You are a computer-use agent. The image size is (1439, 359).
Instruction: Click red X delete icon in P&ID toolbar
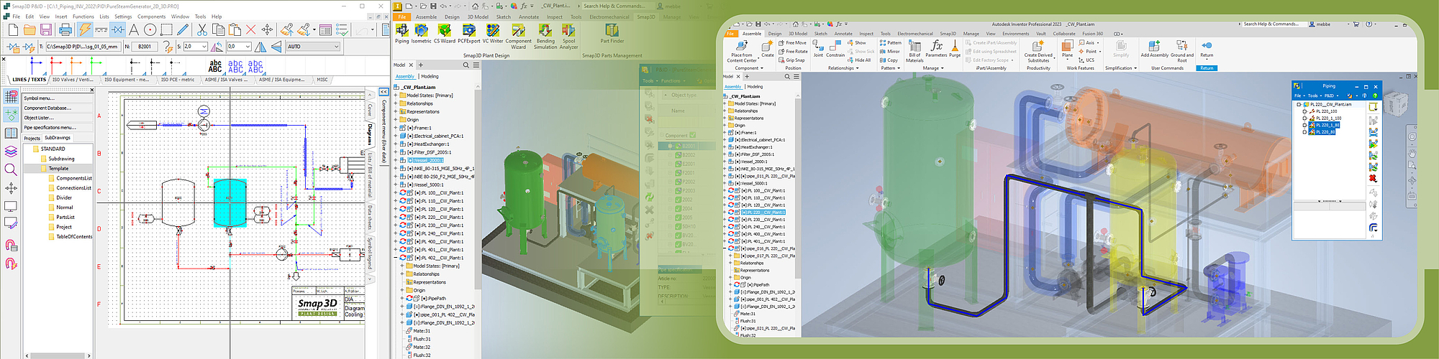(x=250, y=29)
